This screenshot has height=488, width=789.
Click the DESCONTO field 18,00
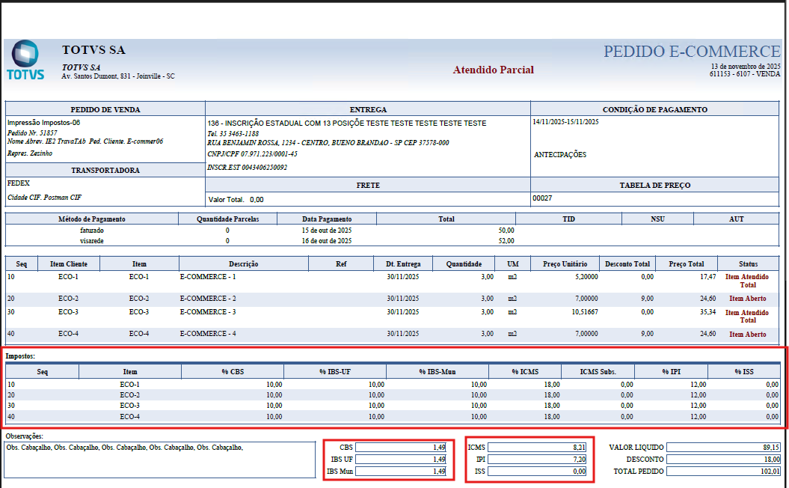(724, 460)
